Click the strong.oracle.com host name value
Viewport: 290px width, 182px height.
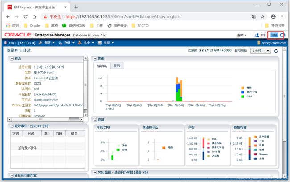(x=46, y=100)
